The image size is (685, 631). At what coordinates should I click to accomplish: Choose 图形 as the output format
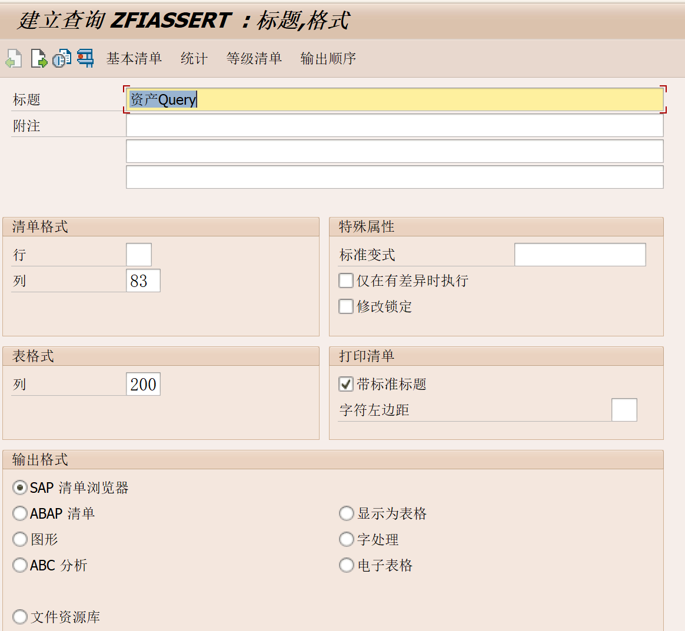point(19,539)
